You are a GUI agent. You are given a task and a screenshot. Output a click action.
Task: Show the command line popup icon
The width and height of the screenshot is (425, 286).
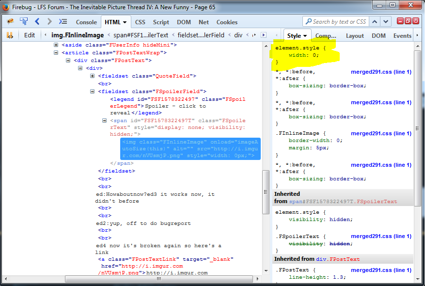(63, 21)
